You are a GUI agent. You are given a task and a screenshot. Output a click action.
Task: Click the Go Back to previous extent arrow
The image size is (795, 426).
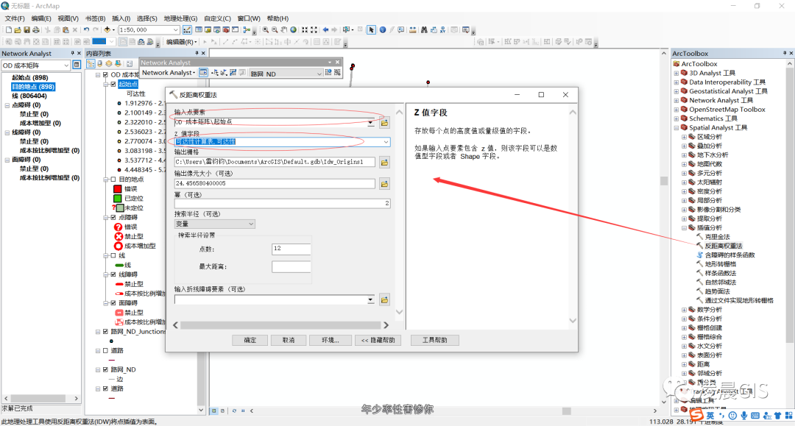point(325,30)
